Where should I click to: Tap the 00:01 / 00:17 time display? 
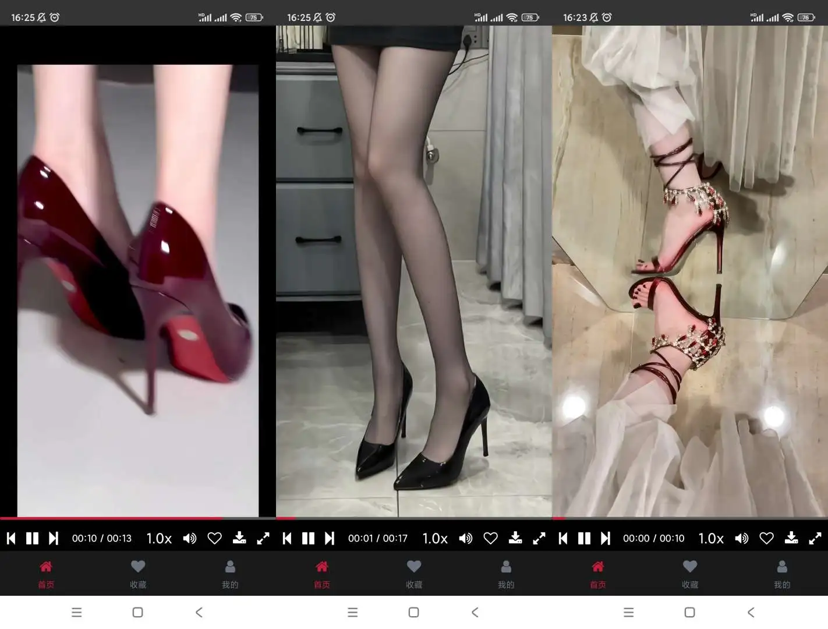click(x=378, y=538)
